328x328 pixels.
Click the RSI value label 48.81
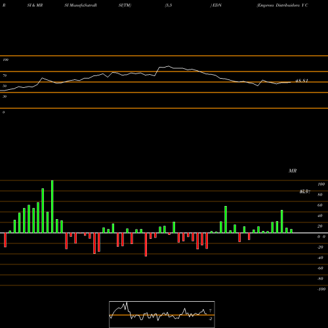pyautogui.click(x=302, y=81)
